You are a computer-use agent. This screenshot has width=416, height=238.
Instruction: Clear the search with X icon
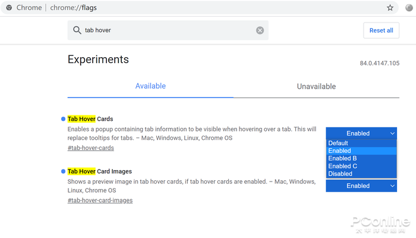click(x=260, y=30)
